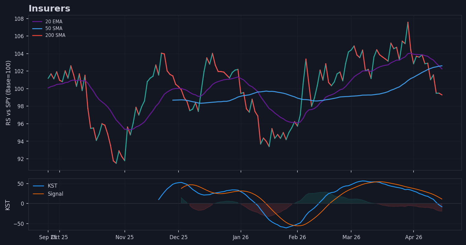466x245 pixels.
Task: Click the 98 y-axis tick label
Action: 22,106
